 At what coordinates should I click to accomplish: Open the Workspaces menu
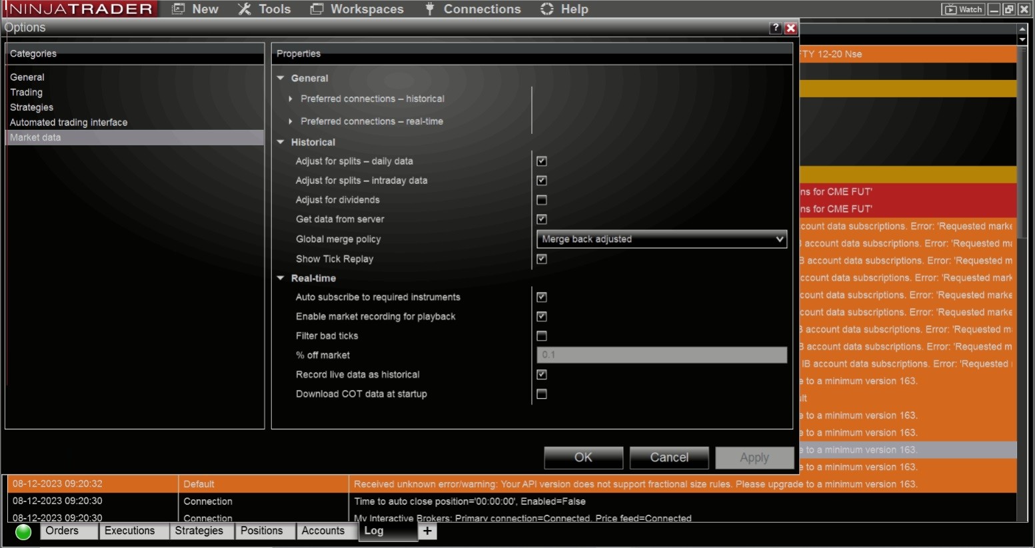(357, 9)
